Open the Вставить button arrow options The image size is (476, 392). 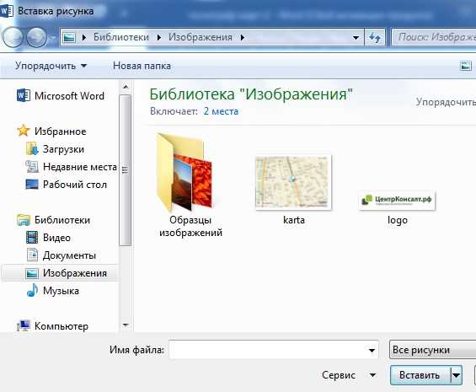click(456, 375)
